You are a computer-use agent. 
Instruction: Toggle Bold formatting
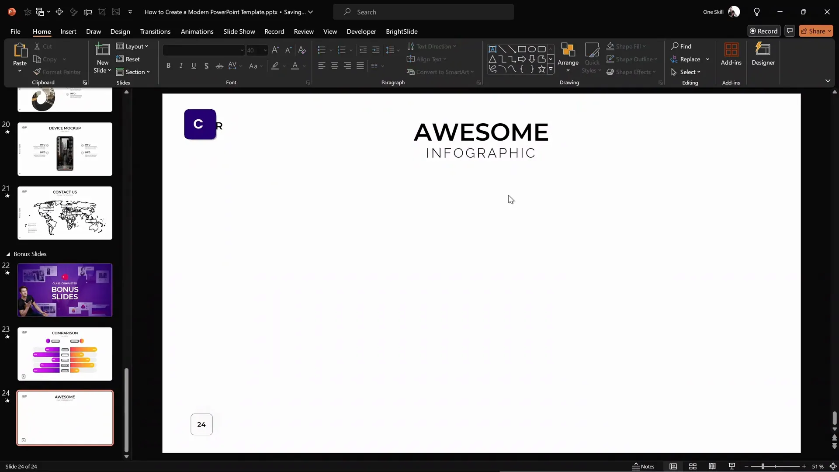click(168, 66)
